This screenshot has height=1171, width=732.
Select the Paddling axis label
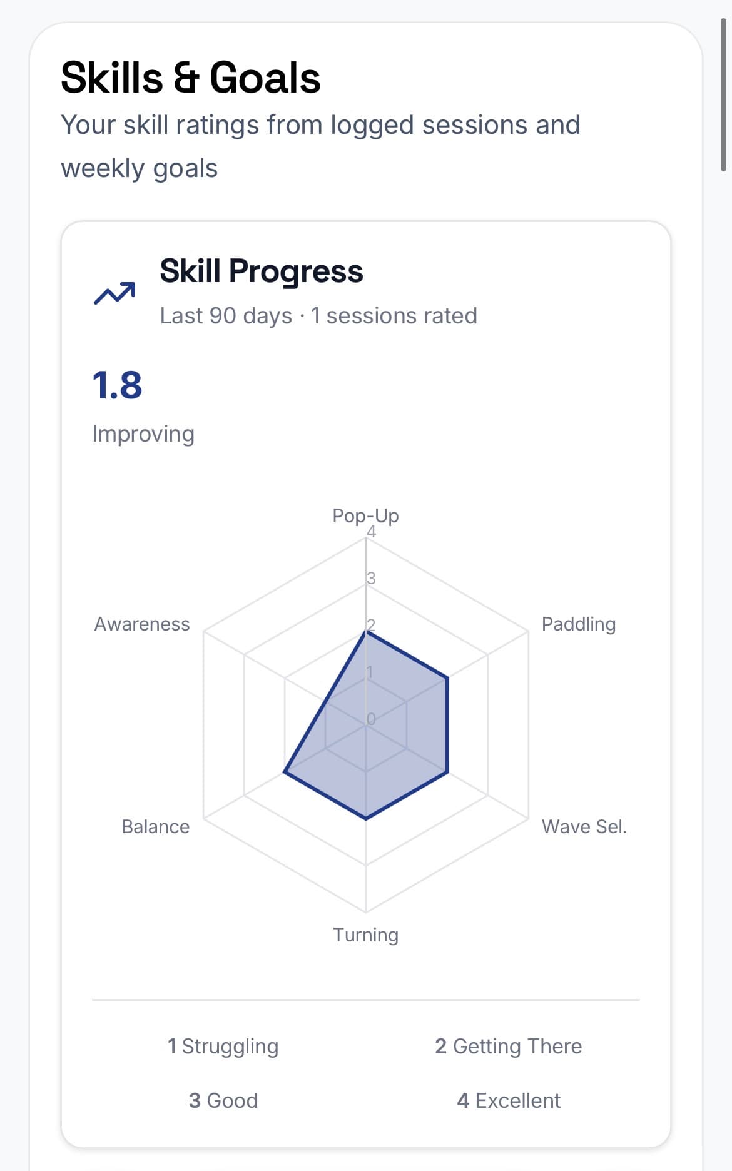tap(579, 624)
